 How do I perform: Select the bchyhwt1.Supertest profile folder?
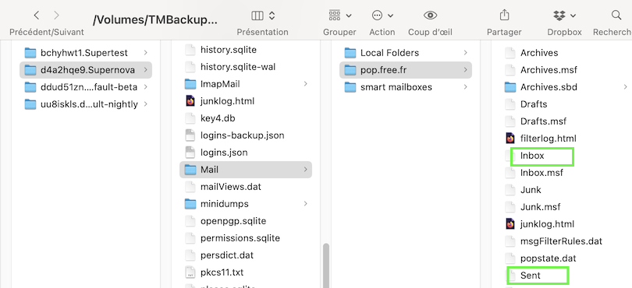[86, 53]
